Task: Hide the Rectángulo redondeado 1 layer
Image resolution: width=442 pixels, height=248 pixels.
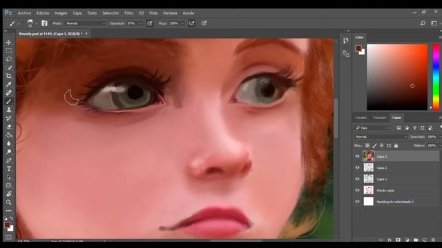Action: tap(358, 202)
